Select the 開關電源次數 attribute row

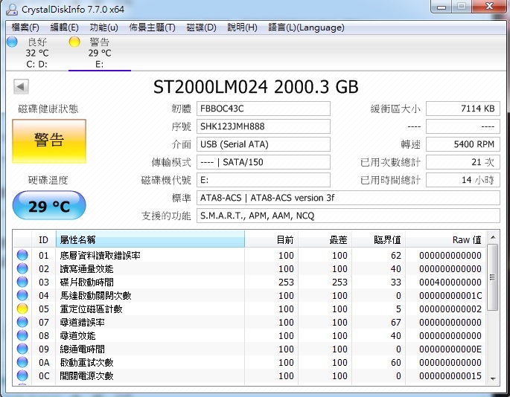point(249,375)
